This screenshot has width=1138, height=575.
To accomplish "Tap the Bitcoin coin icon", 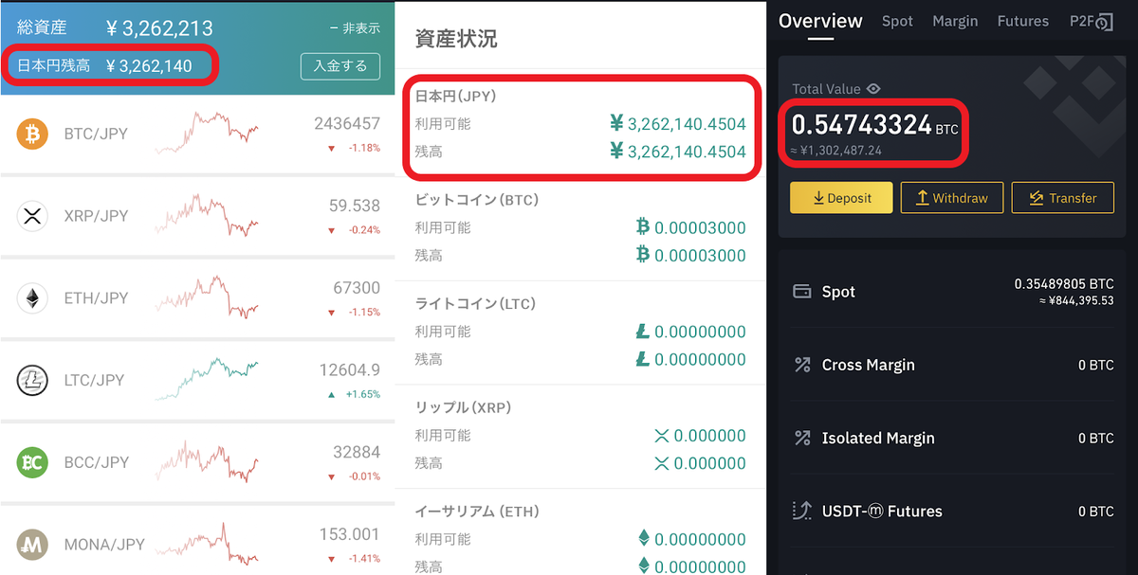I will pos(32,135).
